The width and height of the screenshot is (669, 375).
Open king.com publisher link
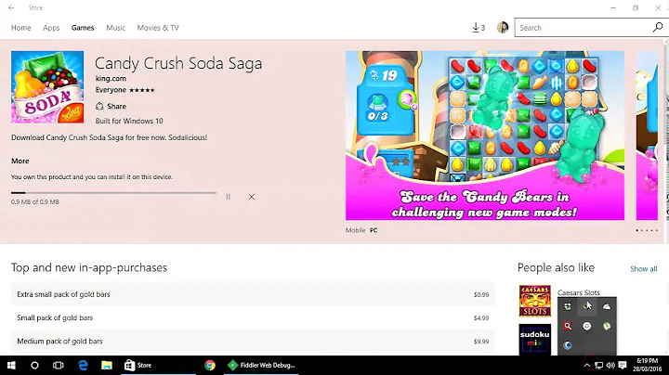coord(111,78)
